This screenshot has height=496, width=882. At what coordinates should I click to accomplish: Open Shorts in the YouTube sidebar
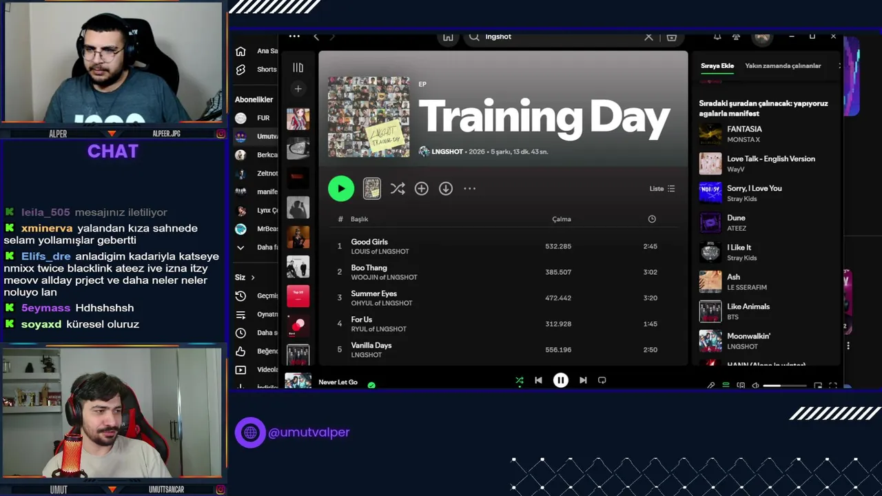tap(256, 70)
